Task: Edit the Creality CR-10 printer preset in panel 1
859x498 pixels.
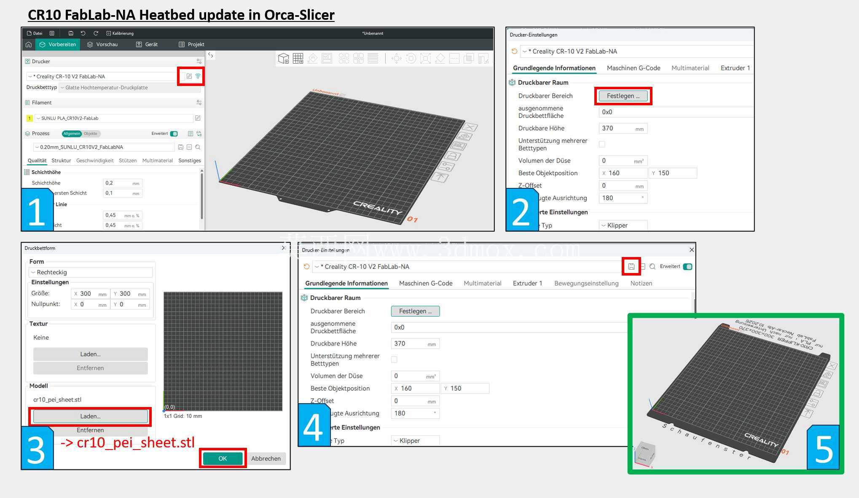Action: point(189,76)
